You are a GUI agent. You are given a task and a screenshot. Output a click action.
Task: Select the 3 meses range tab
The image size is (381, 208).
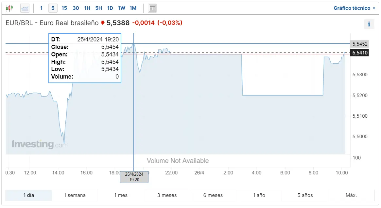(167, 195)
